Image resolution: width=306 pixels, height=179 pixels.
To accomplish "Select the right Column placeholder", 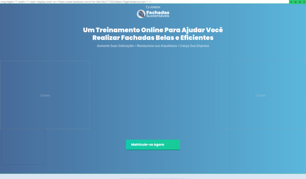I will [x=260, y=95].
